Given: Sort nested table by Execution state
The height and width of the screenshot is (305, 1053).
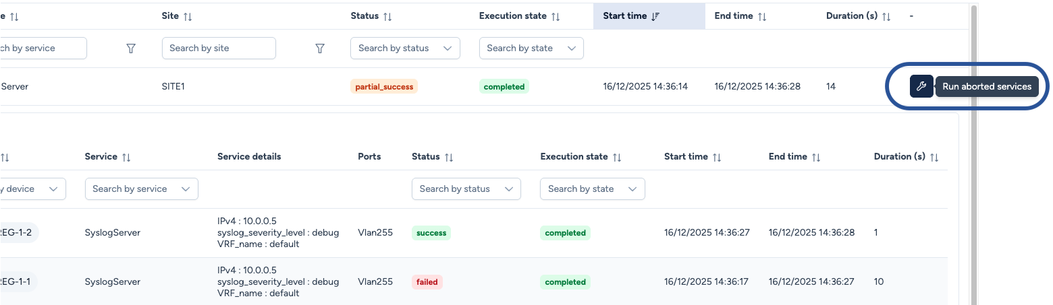Looking at the screenshot, I should tap(616, 157).
